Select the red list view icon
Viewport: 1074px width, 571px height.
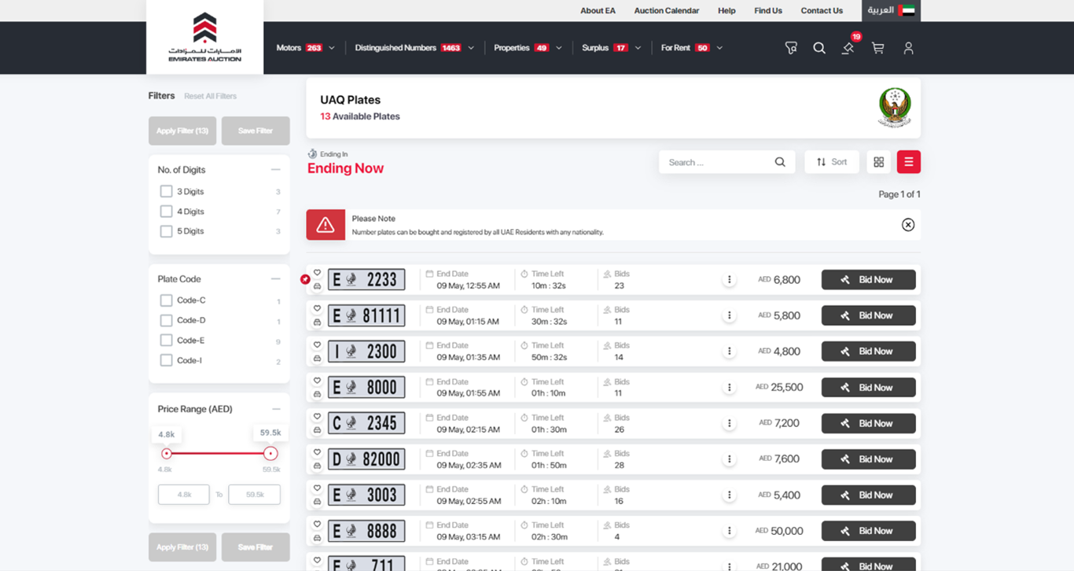click(908, 161)
